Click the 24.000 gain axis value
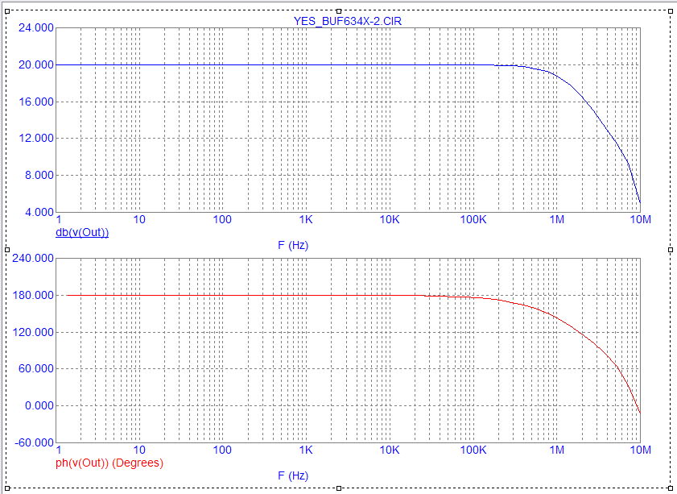The image size is (677, 494). (36, 28)
